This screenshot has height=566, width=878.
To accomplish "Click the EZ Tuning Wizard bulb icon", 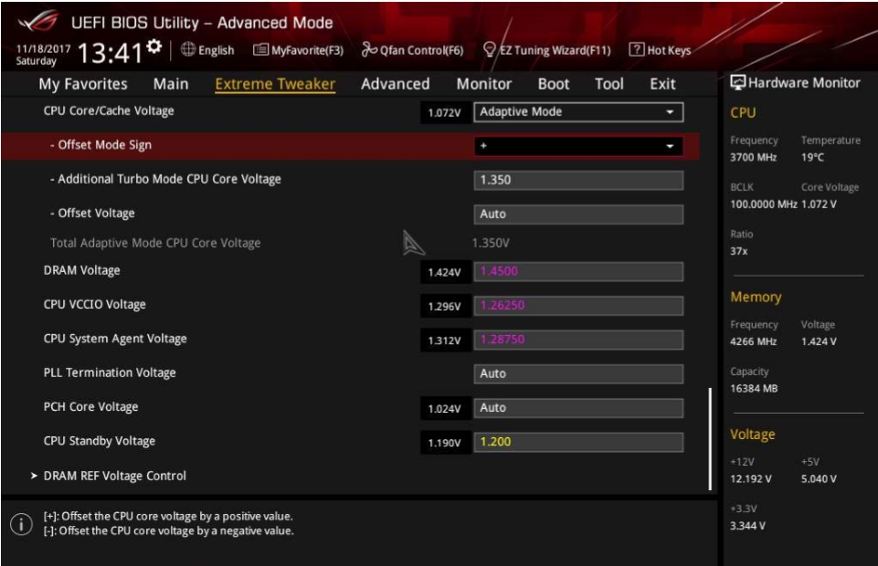I will (490, 50).
